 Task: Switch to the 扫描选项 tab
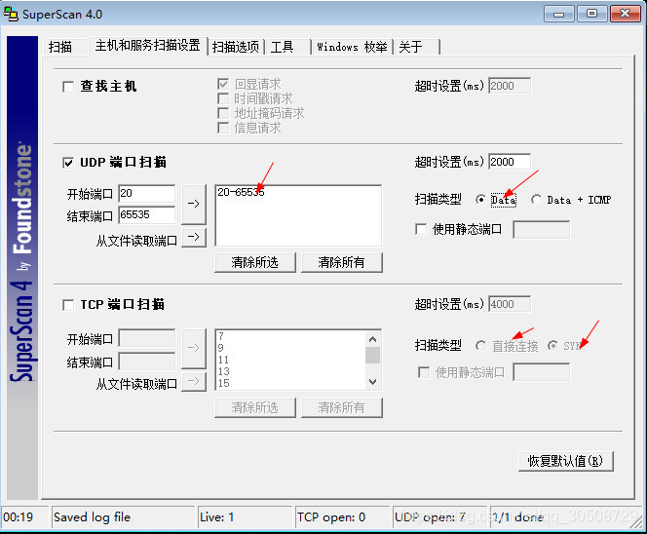236,47
